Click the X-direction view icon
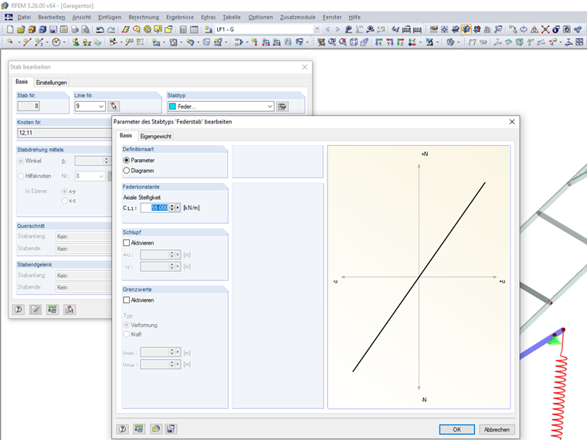The width and height of the screenshot is (587, 440). click(x=379, y=42)
